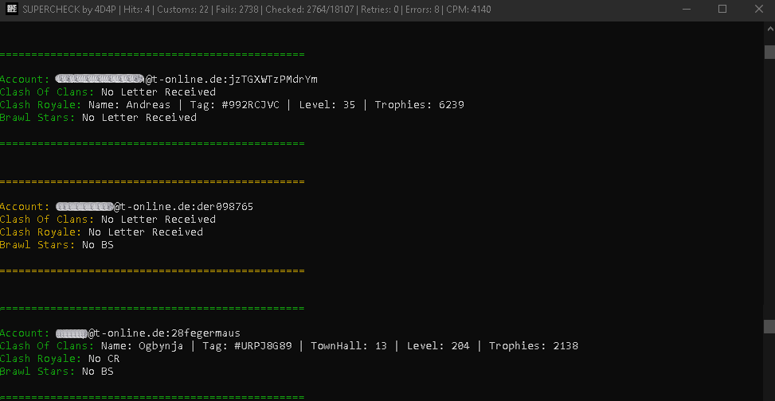Click the console app icon in title bar
This screenshot has width=775, height=401.
(x=12, y=10)
